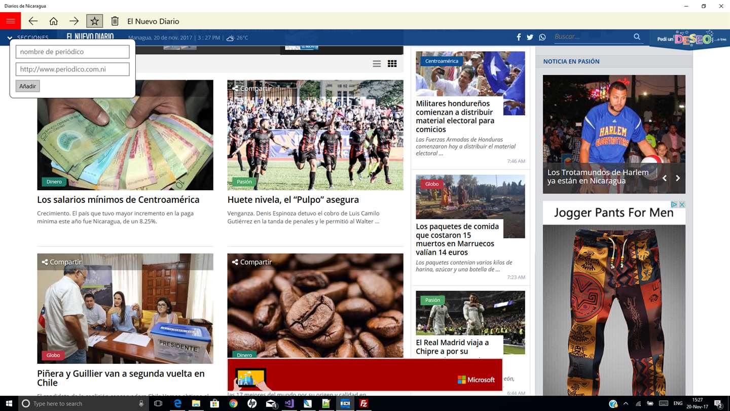730x411 pixels.
Task: Click the El Nuevo Diario logo
Action: [90, 37]
